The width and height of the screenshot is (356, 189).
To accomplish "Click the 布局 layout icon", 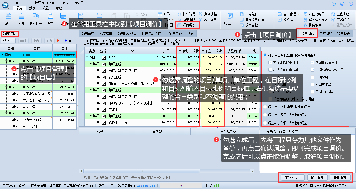I will click(x=160, y=14).
